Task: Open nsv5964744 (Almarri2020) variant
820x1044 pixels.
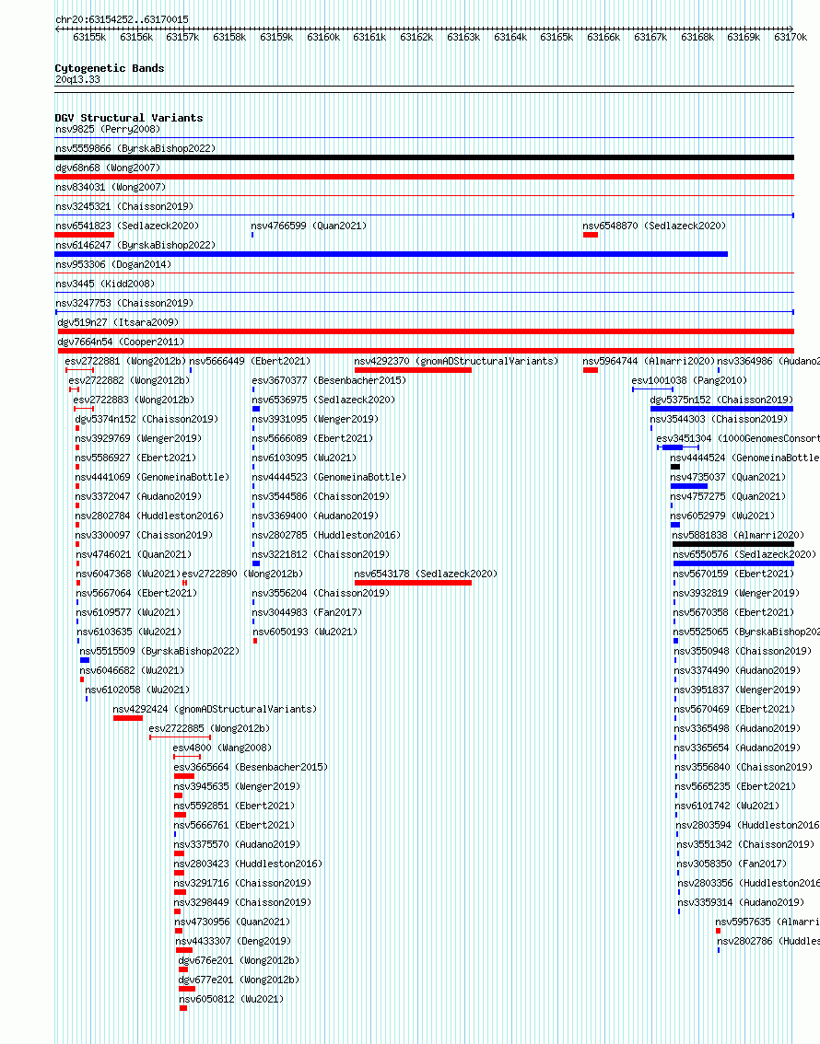Action: click(649, 361)
